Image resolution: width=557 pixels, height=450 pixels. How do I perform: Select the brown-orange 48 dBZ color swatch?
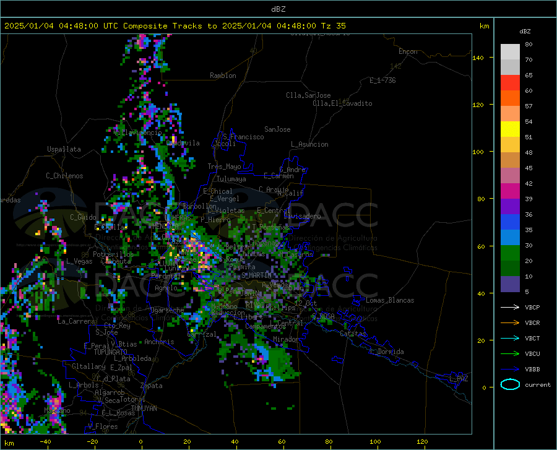tap(510, 160)
